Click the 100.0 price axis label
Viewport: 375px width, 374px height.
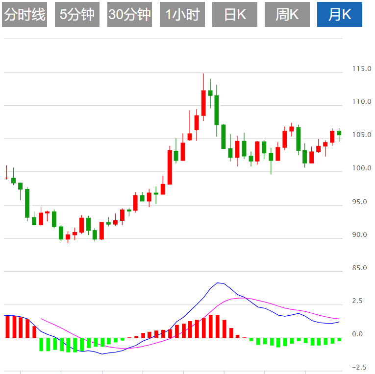362,168
